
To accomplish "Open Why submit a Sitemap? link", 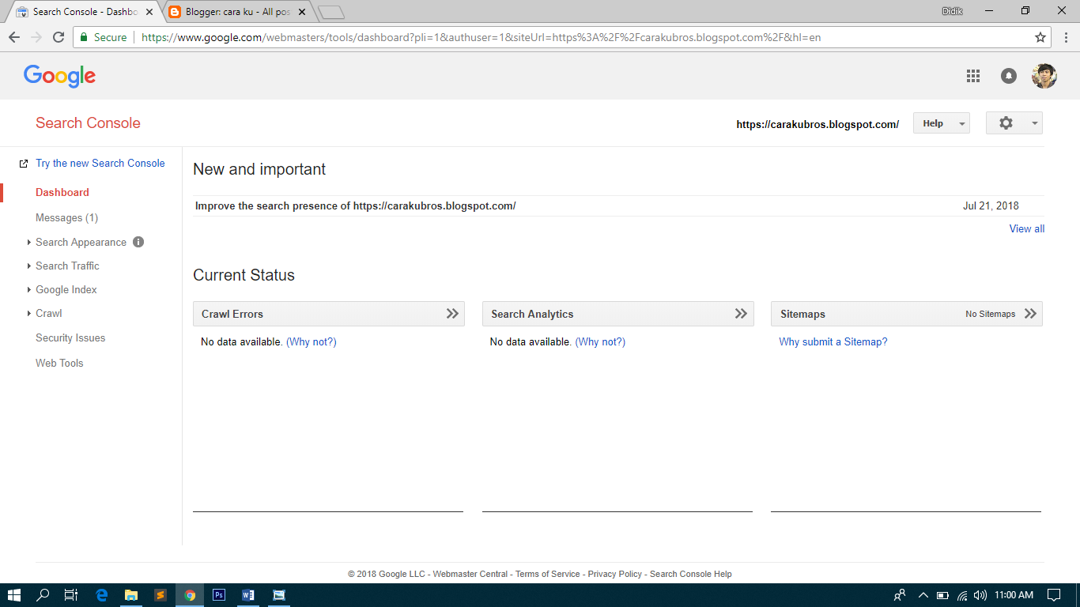I will pyautogui.click(x=833, y=342).
